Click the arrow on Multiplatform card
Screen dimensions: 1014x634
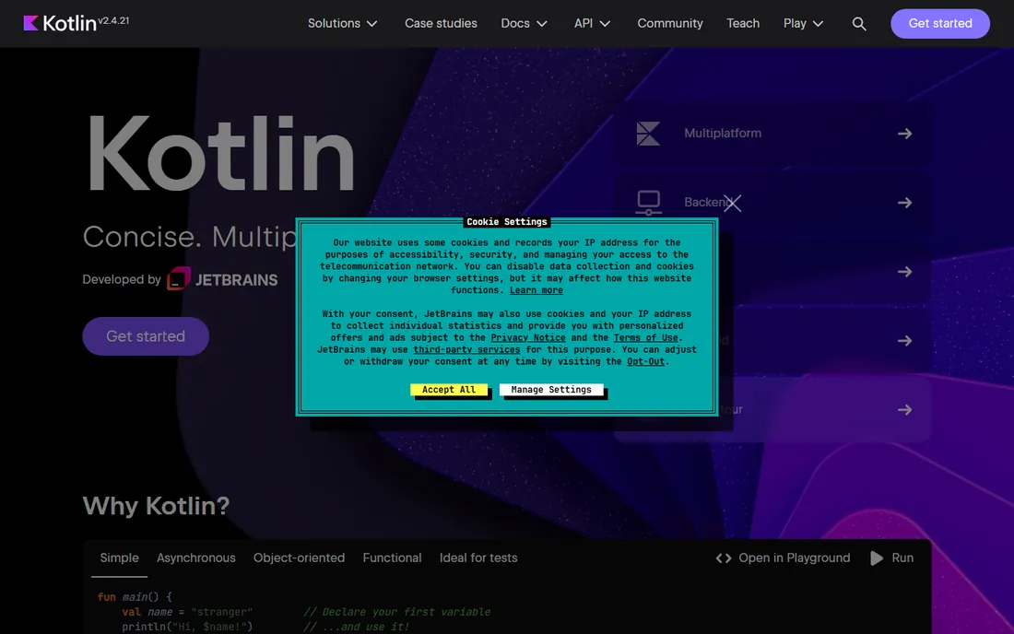click(904, 134)
